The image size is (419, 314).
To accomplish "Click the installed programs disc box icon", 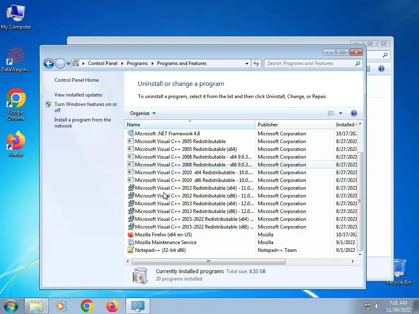I will point(140,275).
